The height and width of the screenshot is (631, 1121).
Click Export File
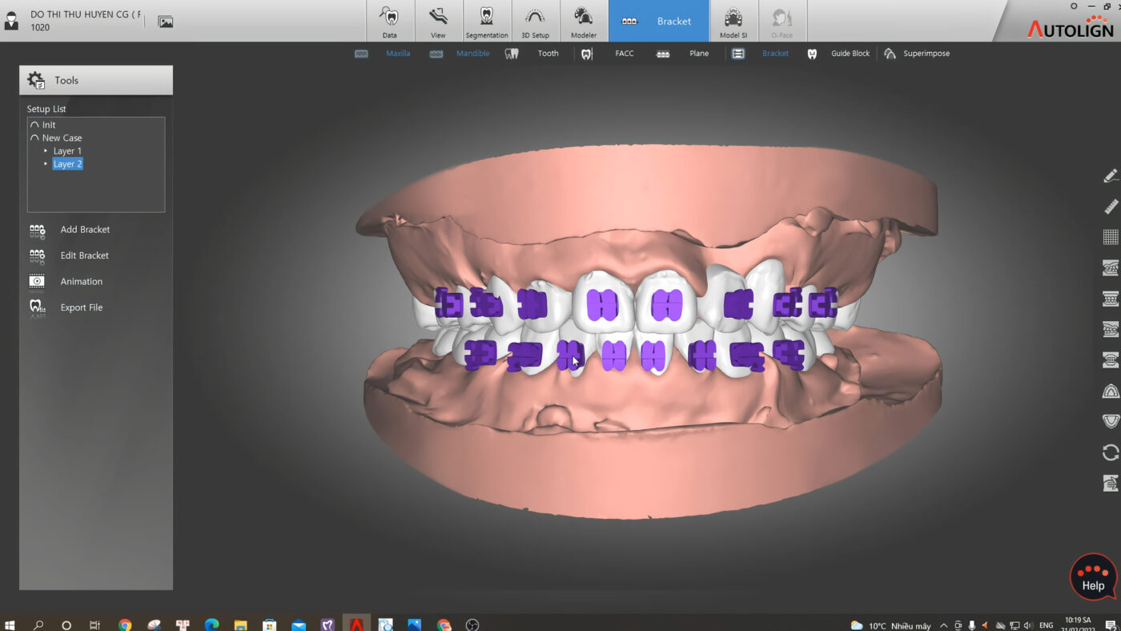pos(81,307)
